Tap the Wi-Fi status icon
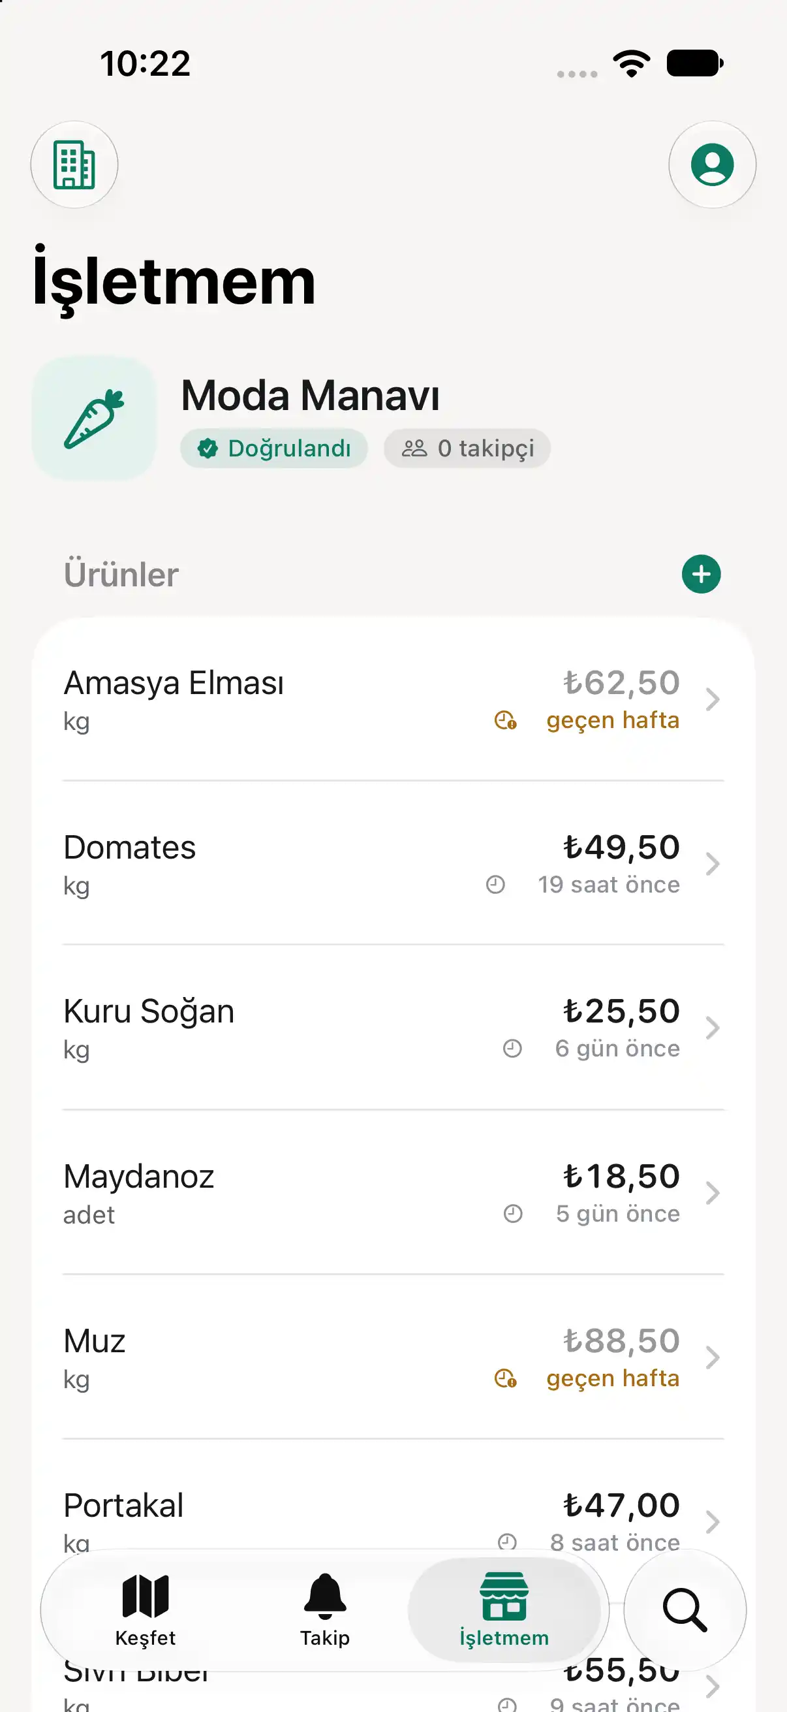 [632, 64]
